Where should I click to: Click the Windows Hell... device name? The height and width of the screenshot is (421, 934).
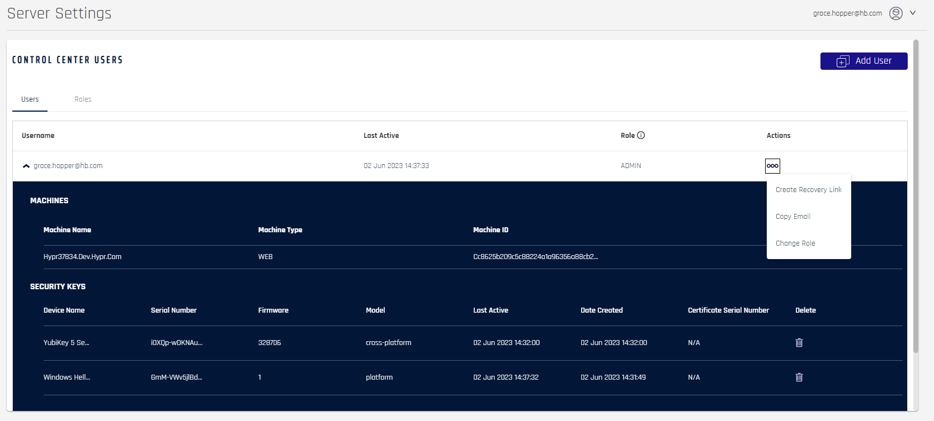coord(67,377)
